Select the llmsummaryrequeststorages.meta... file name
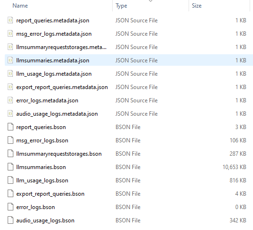253x230 pixels. click(x=61, y=47)
